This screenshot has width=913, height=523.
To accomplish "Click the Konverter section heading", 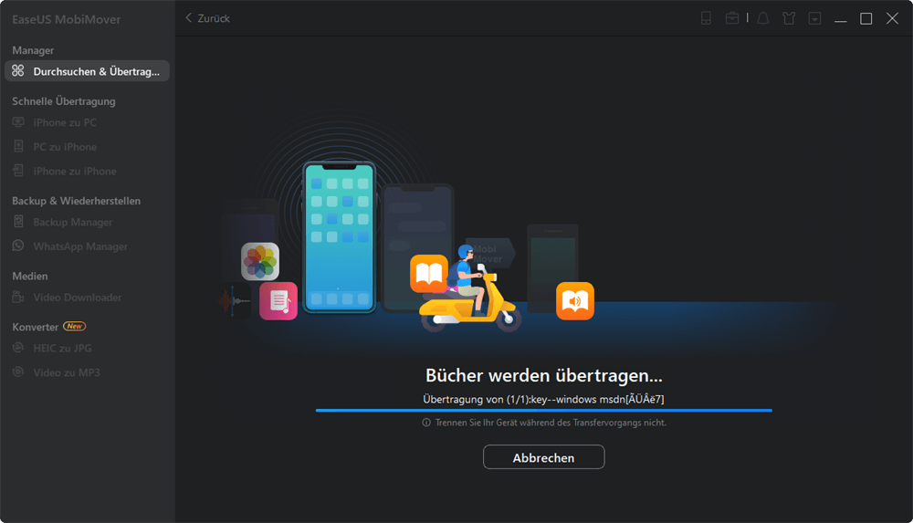I will tap(35, 327).
